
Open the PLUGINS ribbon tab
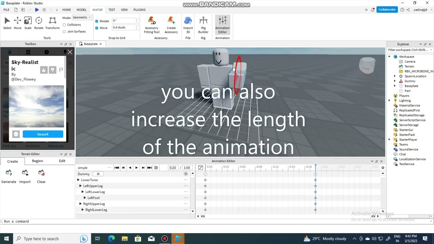click(139, 10)
